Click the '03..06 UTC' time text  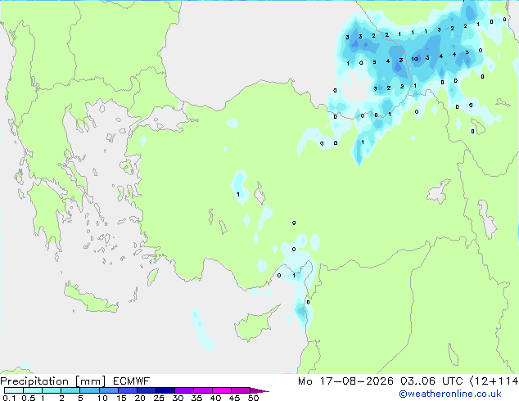(431, 381)
